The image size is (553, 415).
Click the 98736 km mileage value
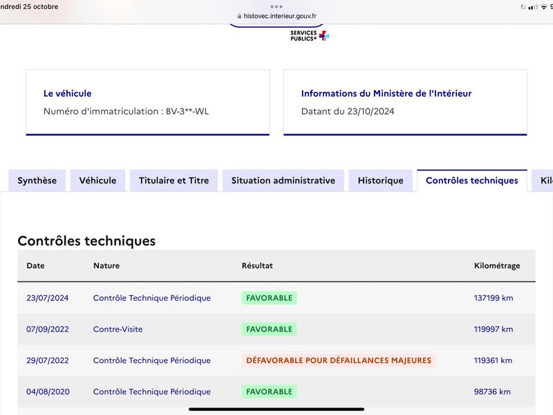492,391
